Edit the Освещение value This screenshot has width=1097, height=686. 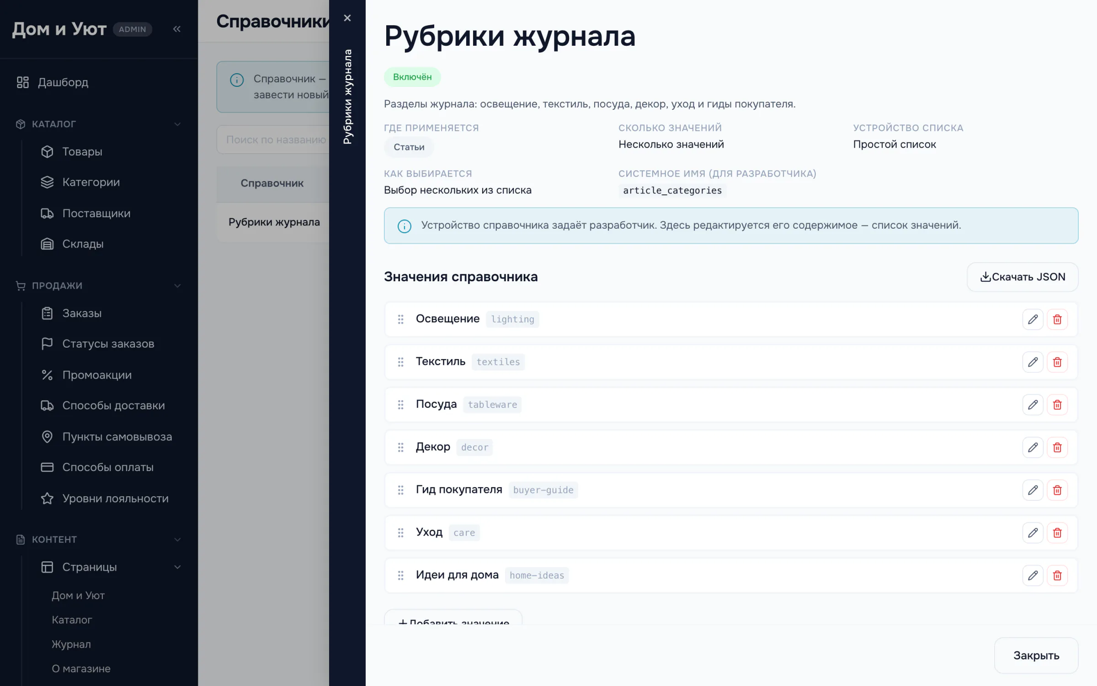(1033, 319)
